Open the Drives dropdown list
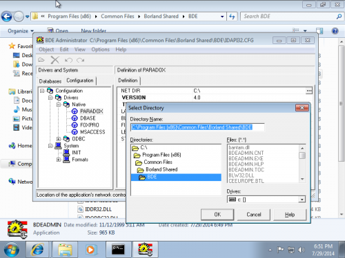345x258 pixels. point(302,200)
